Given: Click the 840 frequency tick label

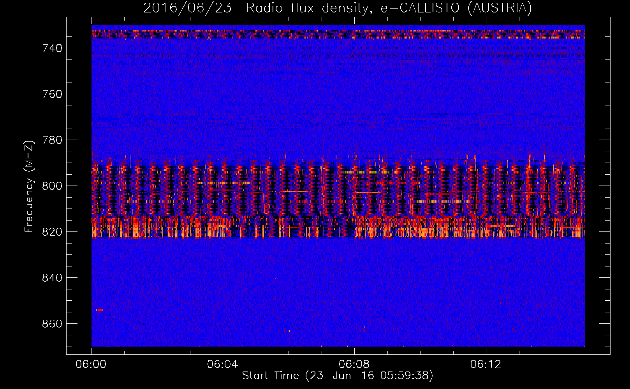Looking at the screenshot, I should point(52,278).
